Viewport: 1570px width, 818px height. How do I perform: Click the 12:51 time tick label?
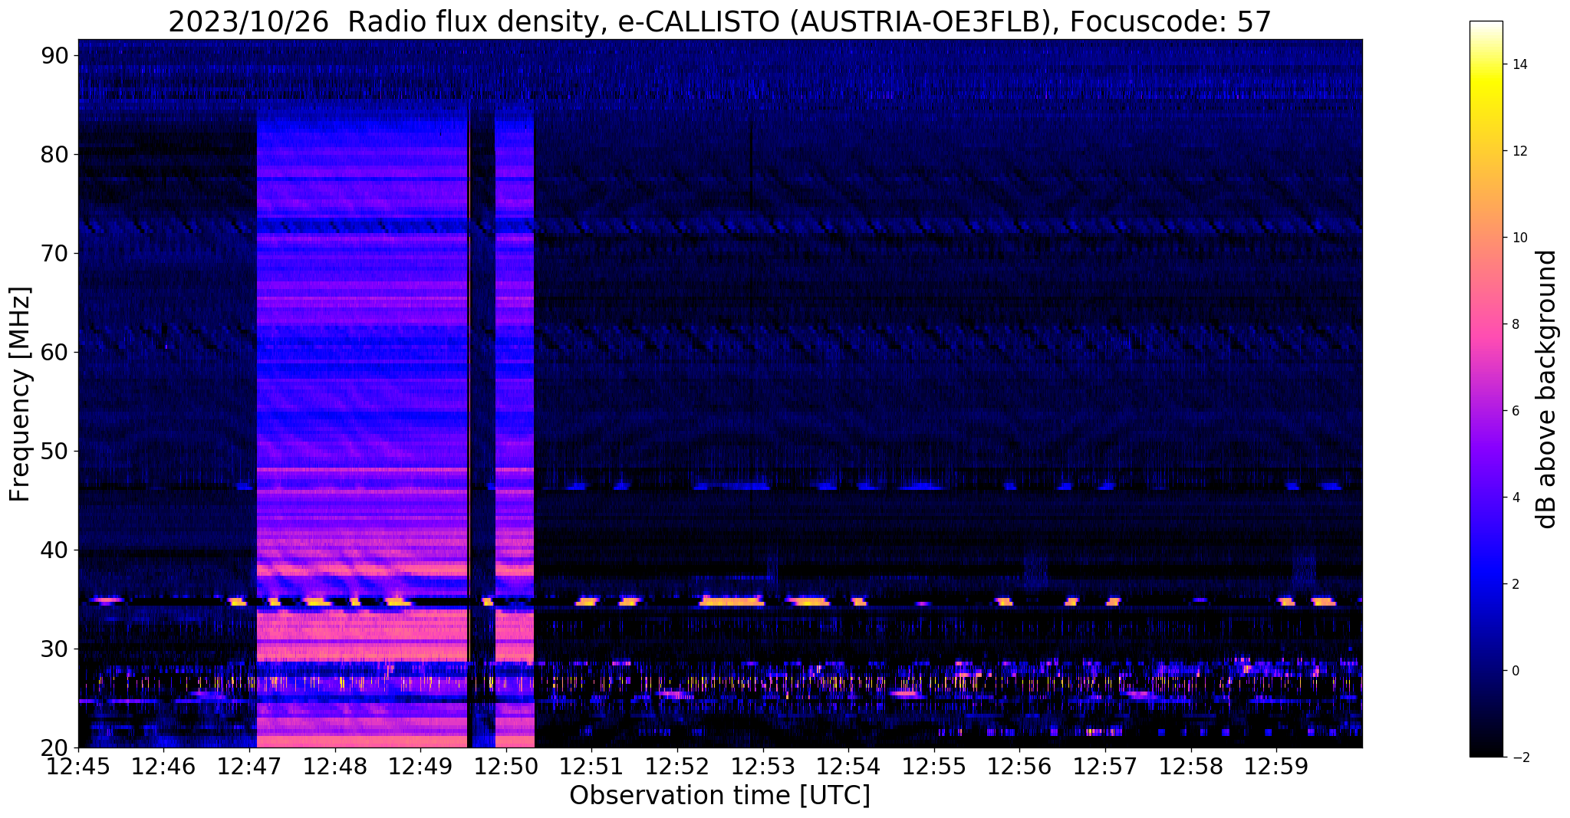pyautogui.click(x=591, y=767)
